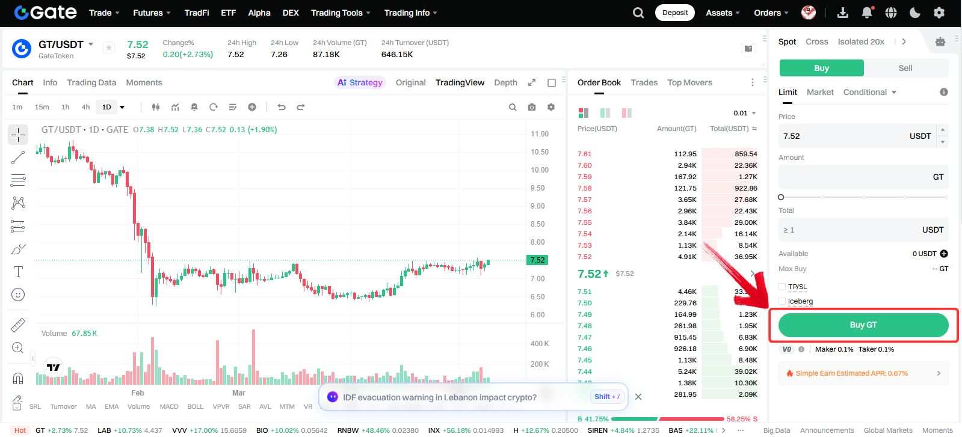Select the horizontal lines drawing tool

point(18,180)
